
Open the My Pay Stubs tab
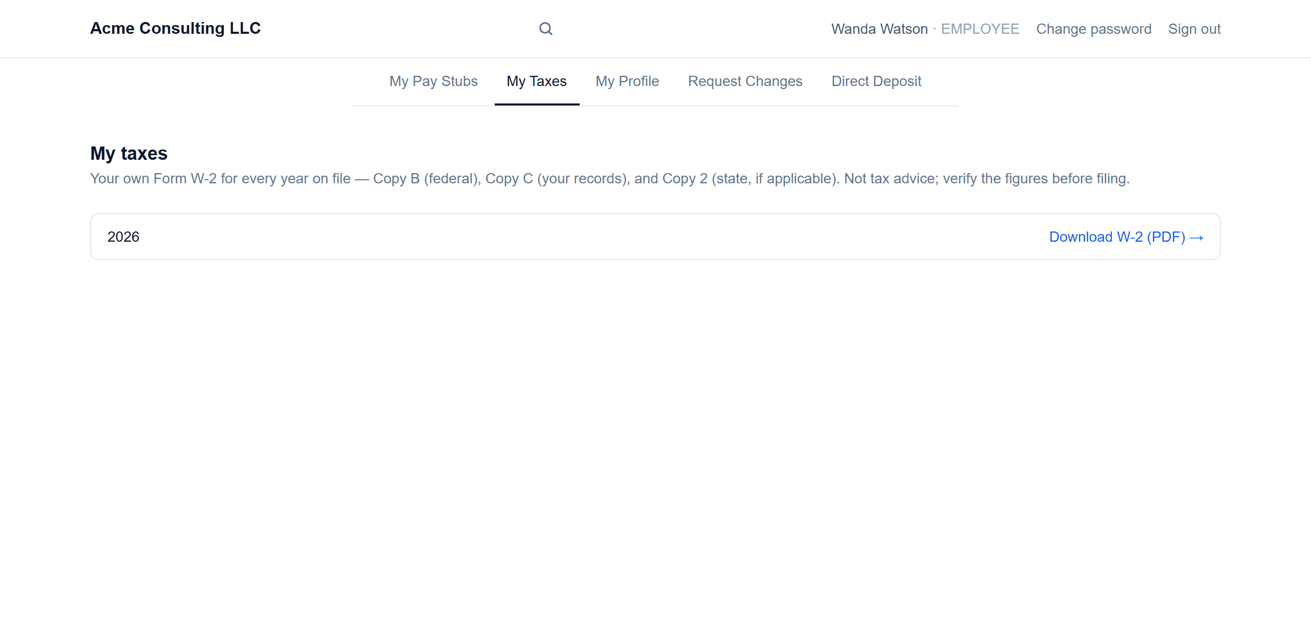(433, 81)
